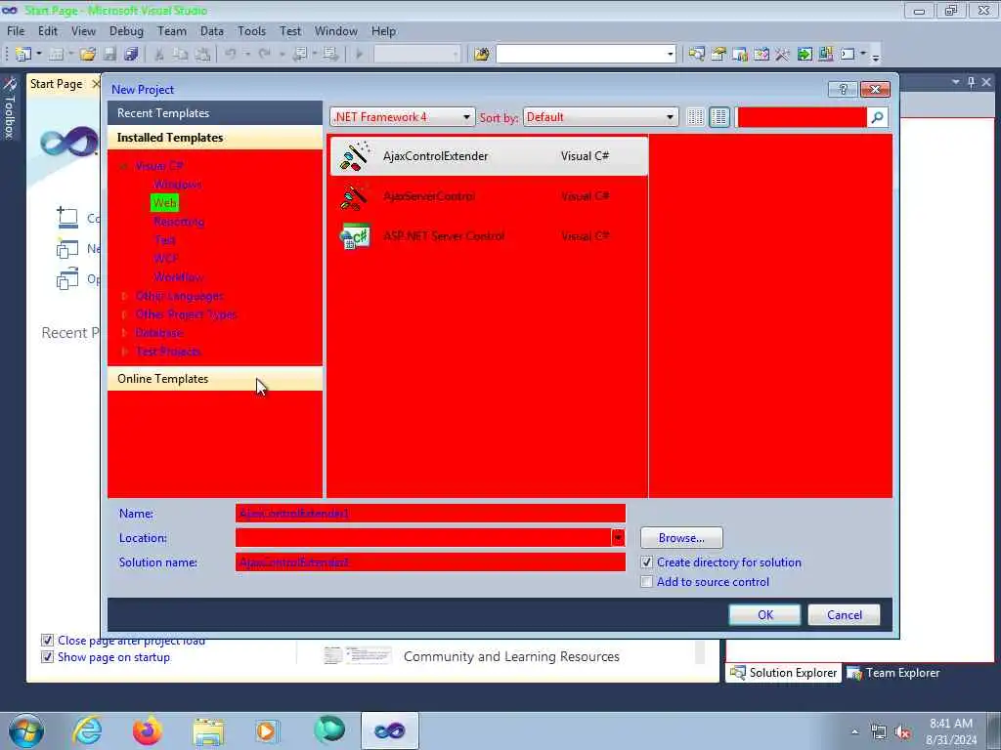Select the Web category under Visual C#
This screenshot has width=1001, height=750.
(x=164, y=203)
